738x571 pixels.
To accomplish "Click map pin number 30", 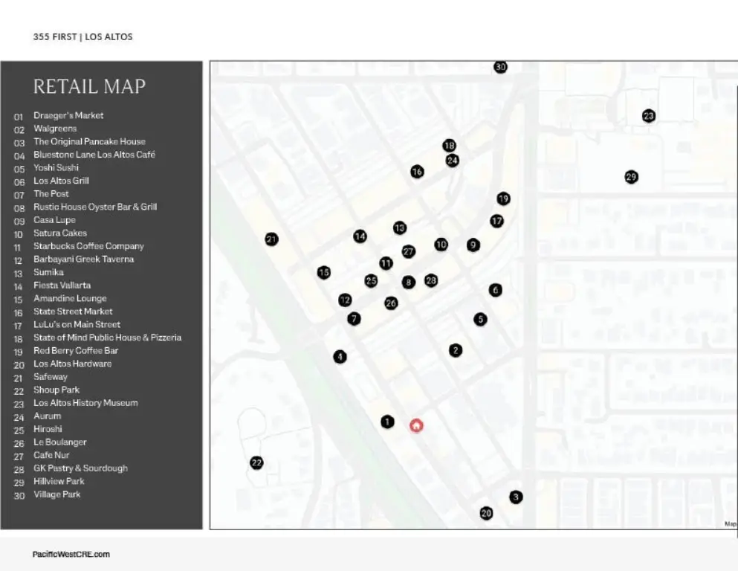I will tap(500, 67).
